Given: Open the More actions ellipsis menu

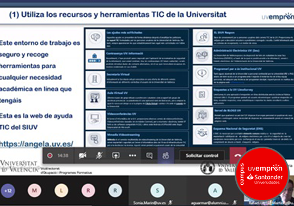Looking at the screenshot, I should click(x=132, y=155).
